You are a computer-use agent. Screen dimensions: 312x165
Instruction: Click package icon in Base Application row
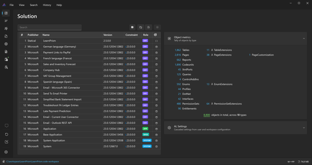[x=157, y=135]
